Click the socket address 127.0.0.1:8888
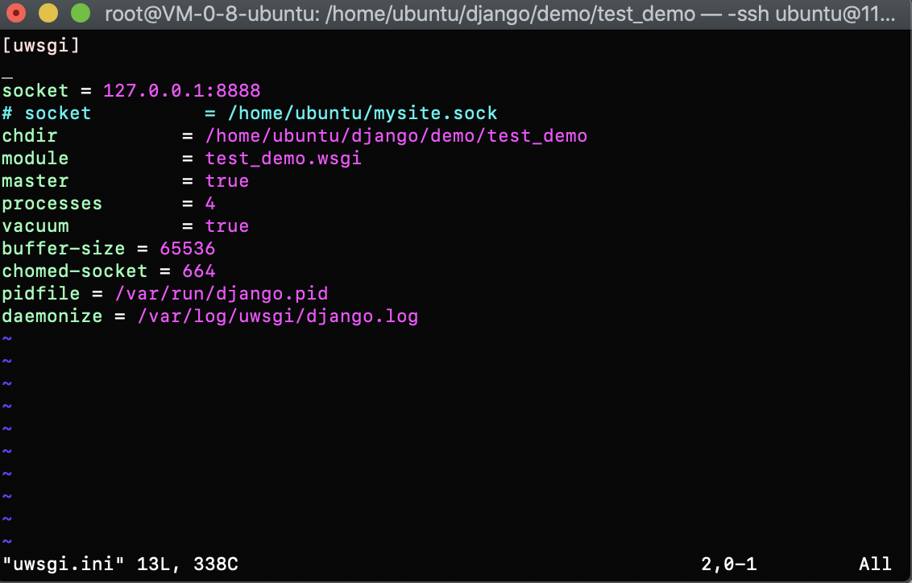The width and height of the screenshot is (912, 583). click(x=181, y=91)
